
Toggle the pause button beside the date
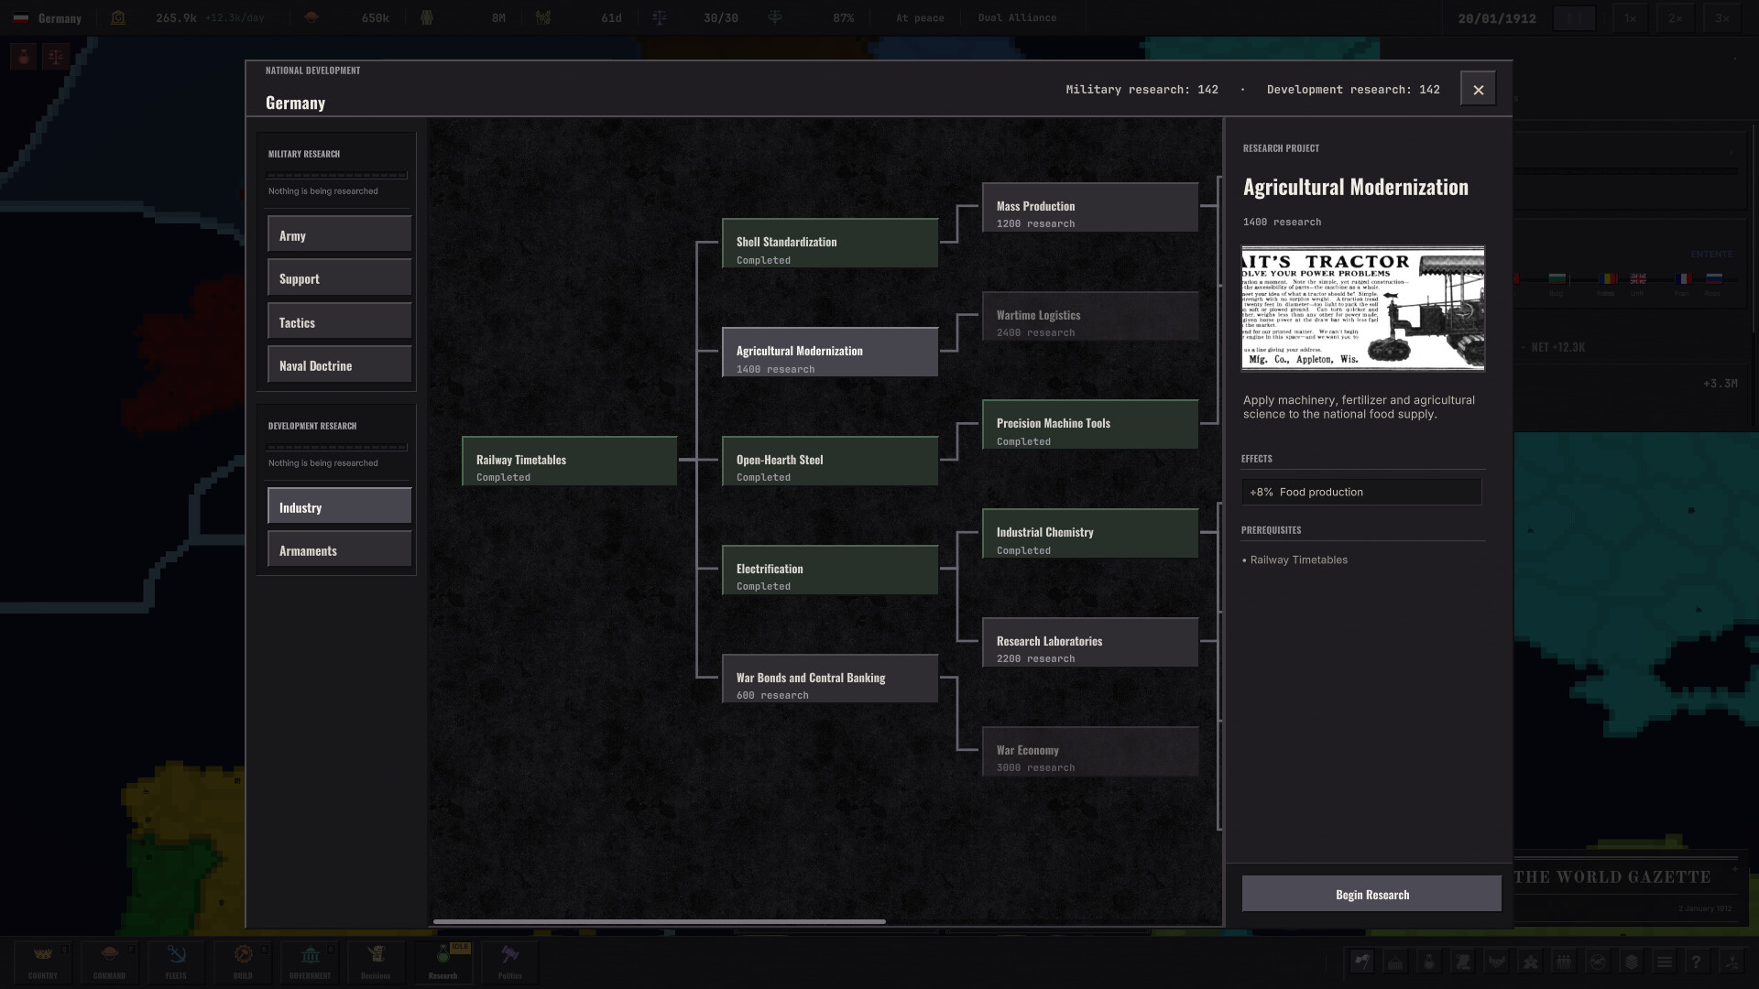point(1574,17)
